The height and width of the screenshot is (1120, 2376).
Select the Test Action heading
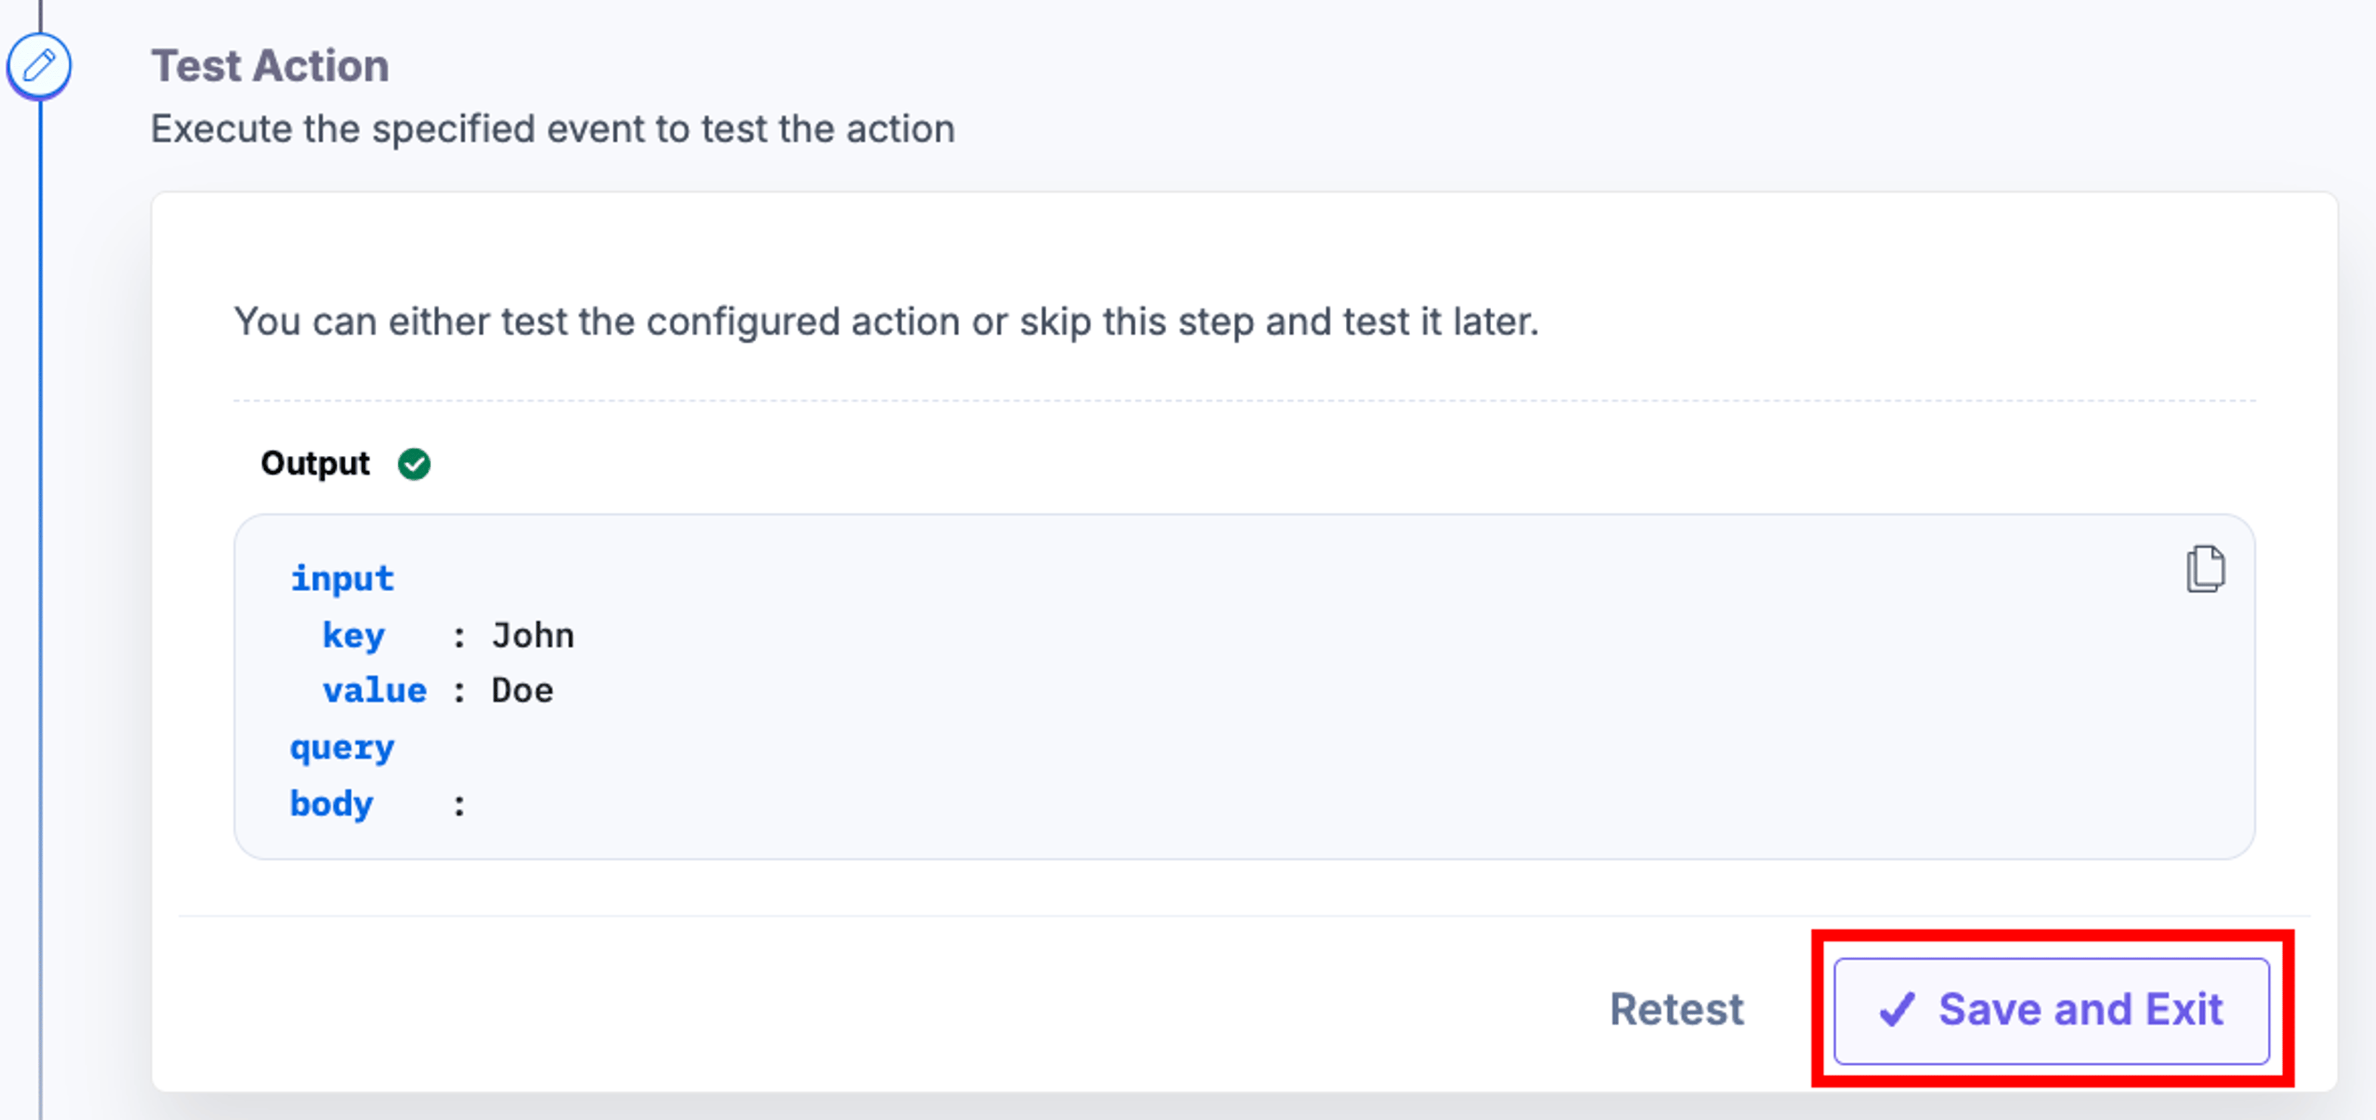pyautogui.click(x=270, y=66)
